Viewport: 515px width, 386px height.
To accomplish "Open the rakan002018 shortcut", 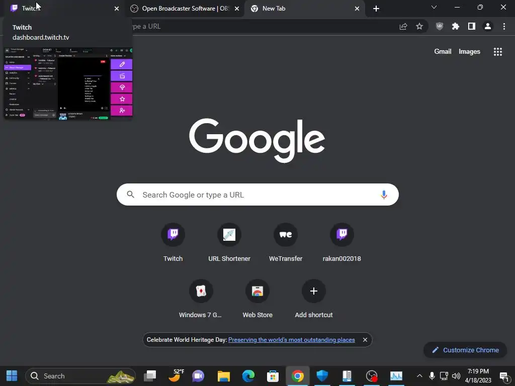I will [x=342, y=242].
